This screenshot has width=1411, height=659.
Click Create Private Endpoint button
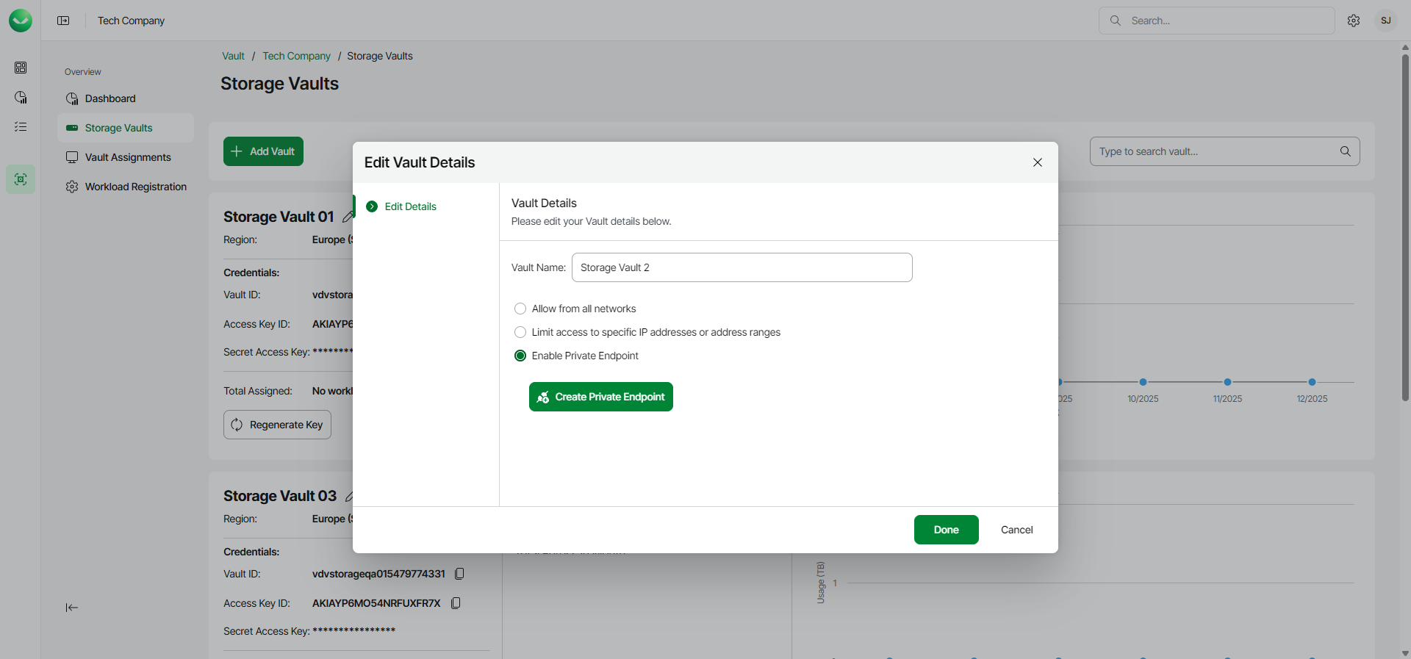coord(600,397)
